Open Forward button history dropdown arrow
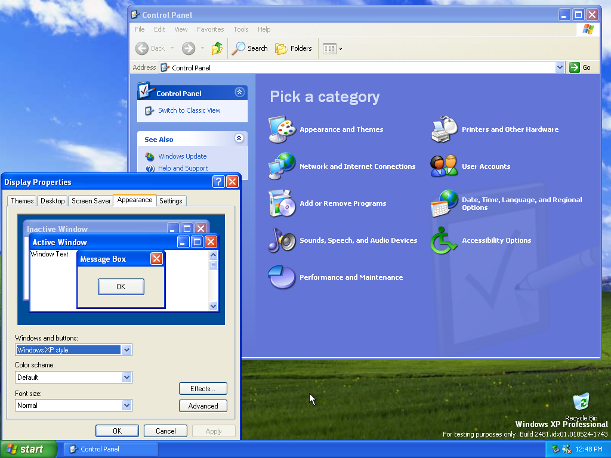 pos(202,48)
